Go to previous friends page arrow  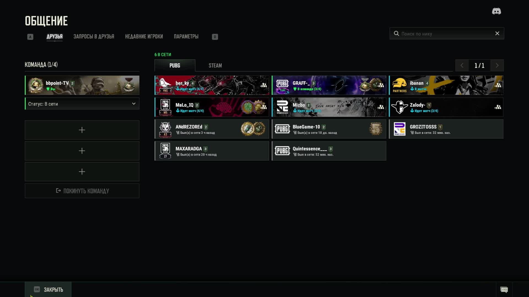coord(462,65)
